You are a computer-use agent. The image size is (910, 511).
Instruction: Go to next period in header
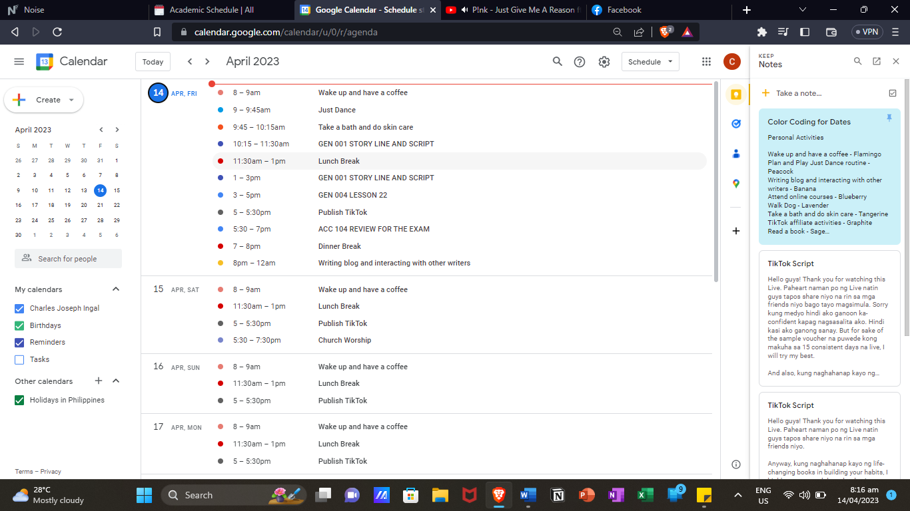[207, 62]
